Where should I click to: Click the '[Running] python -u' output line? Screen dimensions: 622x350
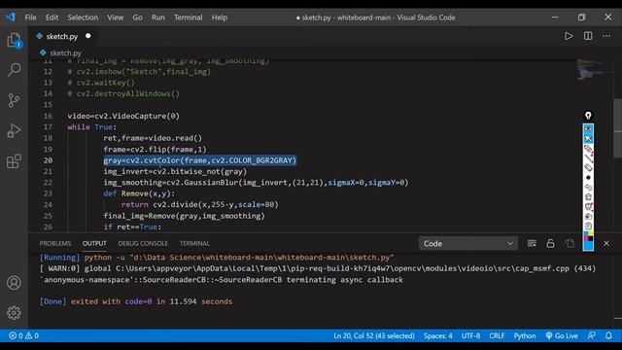(217, 258)
